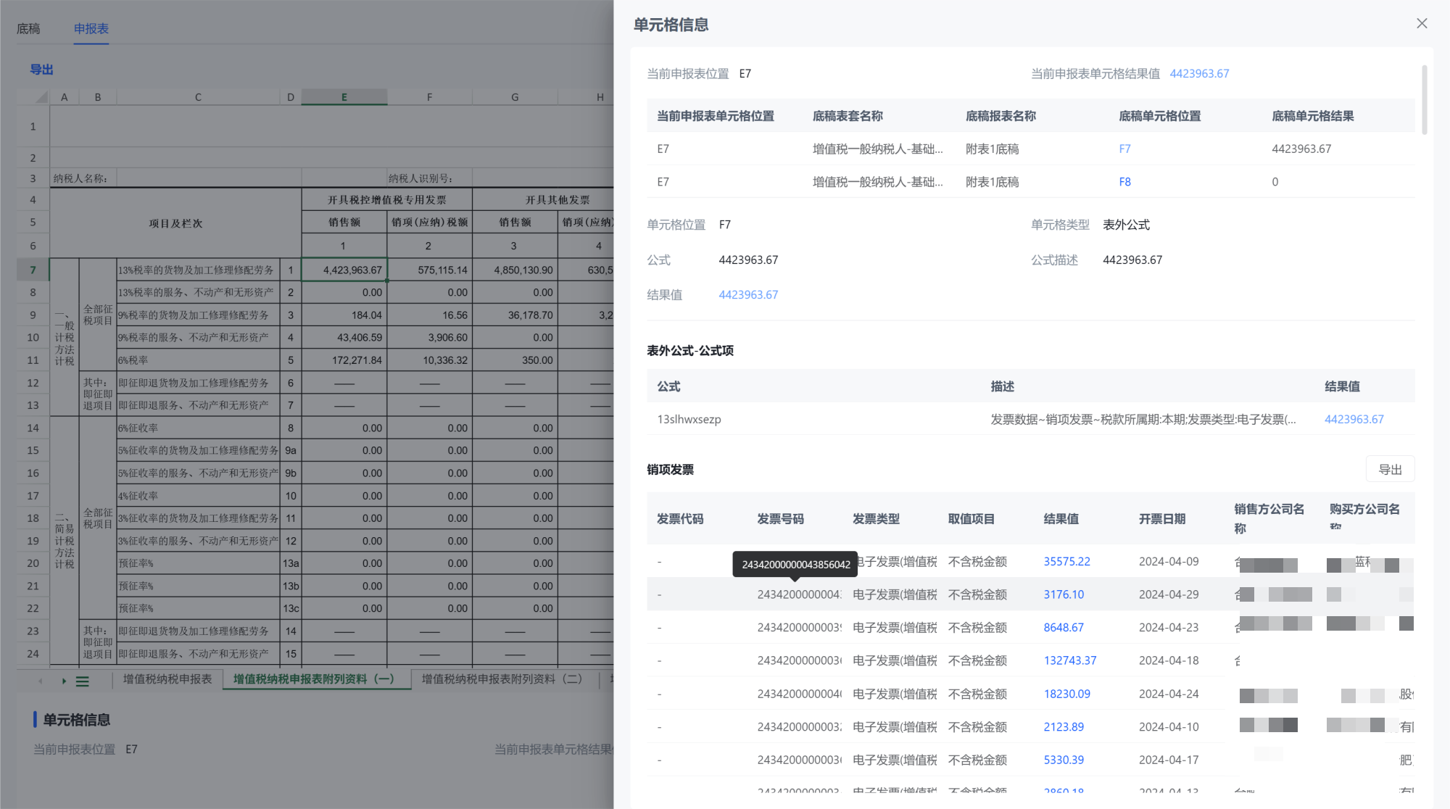
Task: Open the F8 底稿单元格位置 link
Action: click(x=1124, y=182)
